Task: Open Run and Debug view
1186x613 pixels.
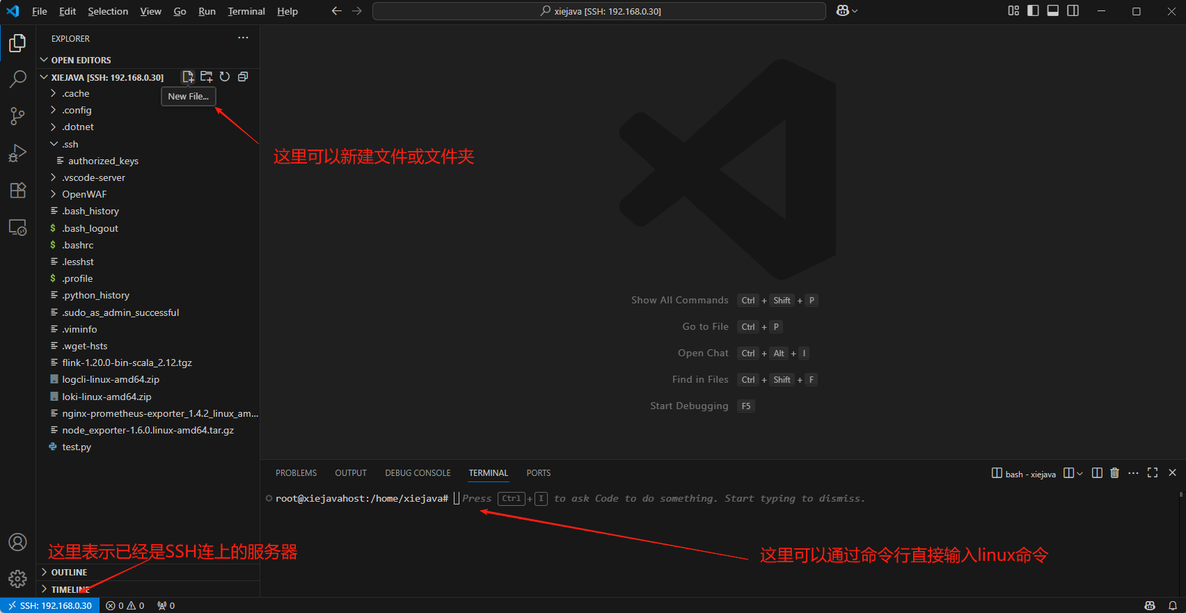Action: coord(17,153)
